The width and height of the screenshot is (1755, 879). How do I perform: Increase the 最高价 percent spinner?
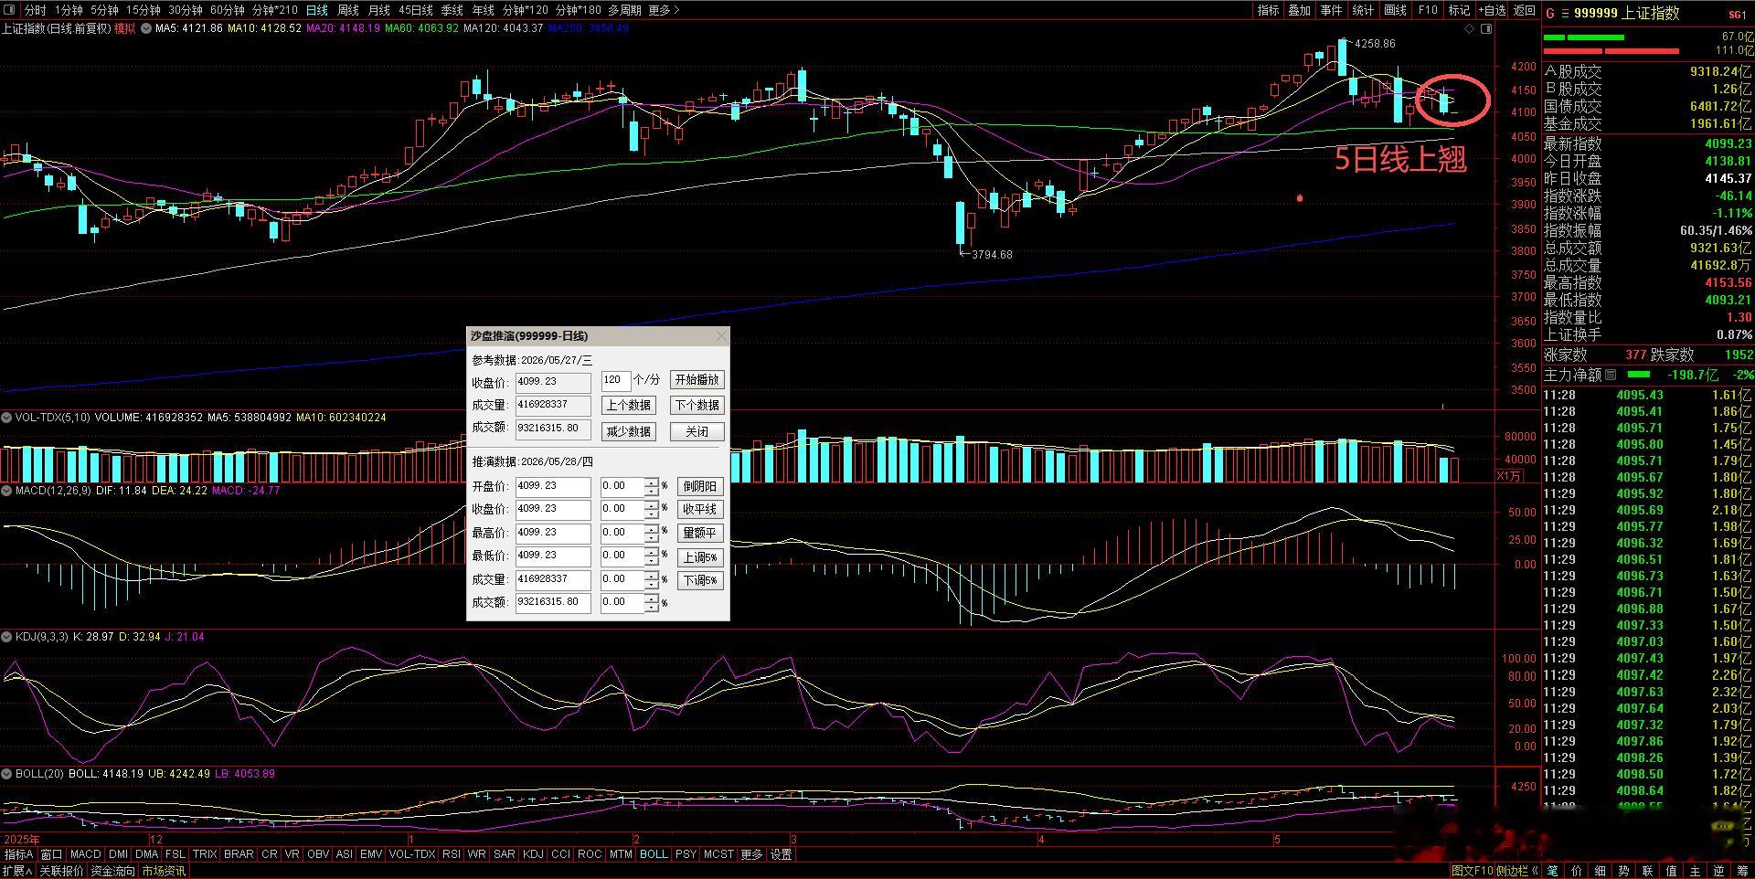[651, 528]
